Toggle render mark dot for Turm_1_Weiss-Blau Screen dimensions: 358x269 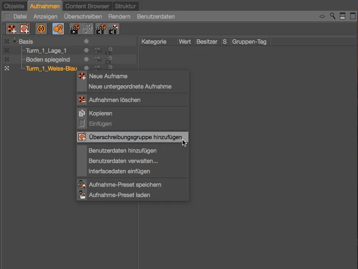tap(86, 68)
